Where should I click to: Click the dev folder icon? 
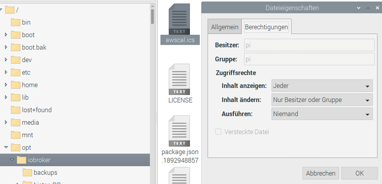tap(15, 60)
